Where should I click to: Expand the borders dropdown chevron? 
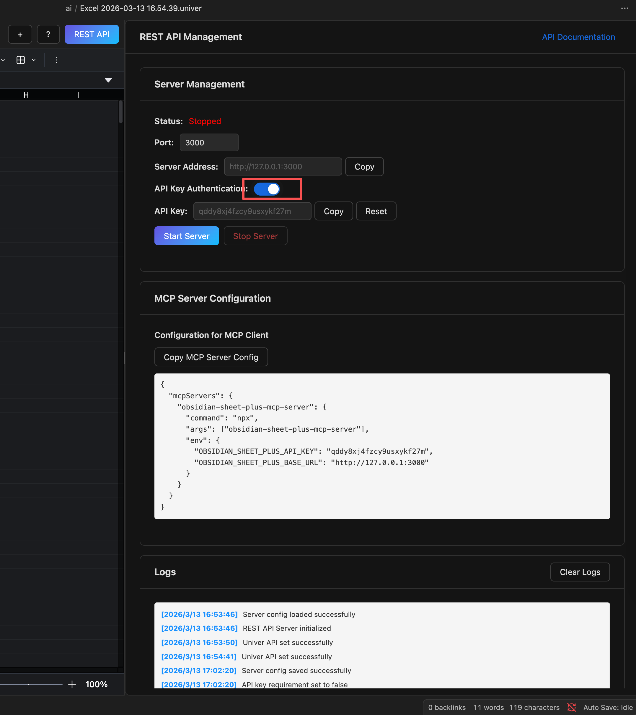[x=34, y=60]
